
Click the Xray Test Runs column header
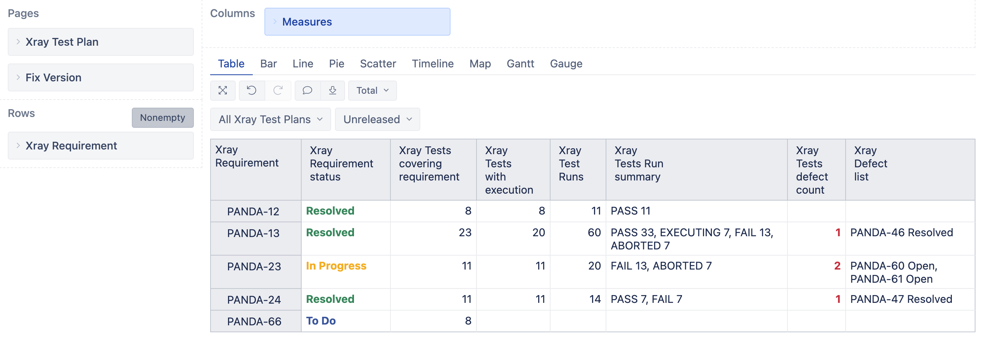[x=578, y=170]
